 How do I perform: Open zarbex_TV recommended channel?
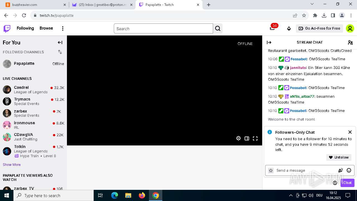[x=33, y=188]
